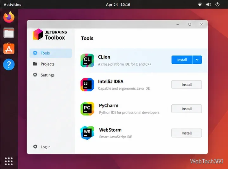Viewport: 228px width, 169px height.
Task: Click the JetBrains Toolbox logo
Action: point(50,34)
